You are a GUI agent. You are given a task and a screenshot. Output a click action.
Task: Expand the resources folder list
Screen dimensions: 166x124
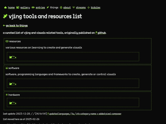[x=13, y=57]
